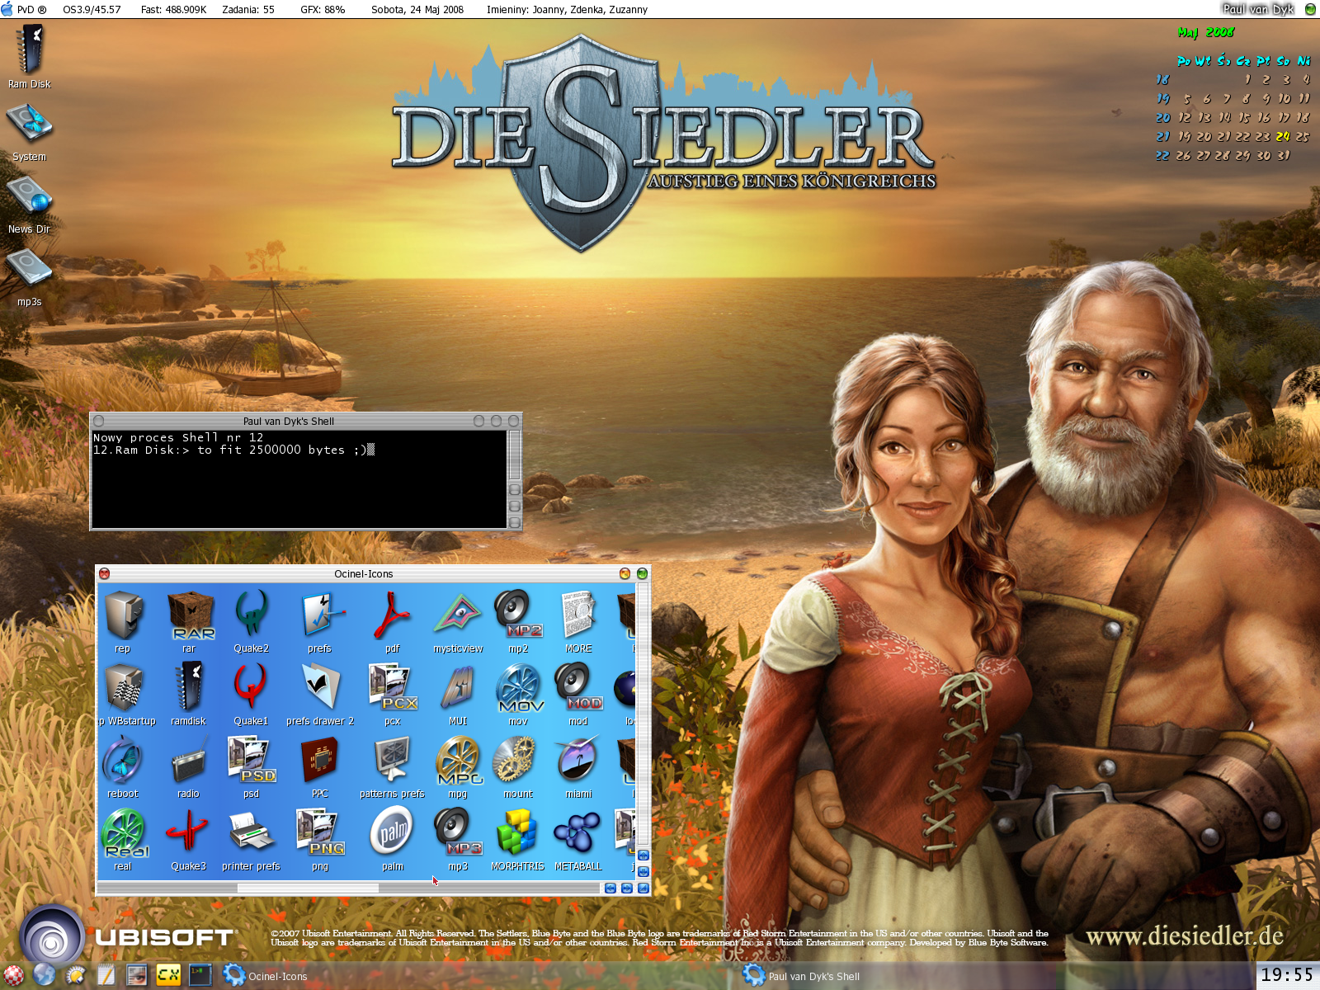Open the News Dir drive icon

point(30,203)
